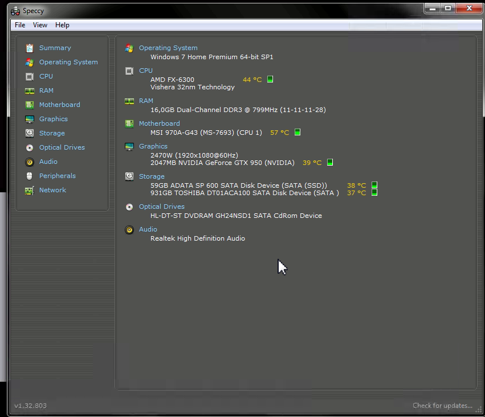Click the HL-DT-ST DVDRAM optical drive line
Image resolution: width=485 pixels, height=417 pixels.
pos(237,216)
